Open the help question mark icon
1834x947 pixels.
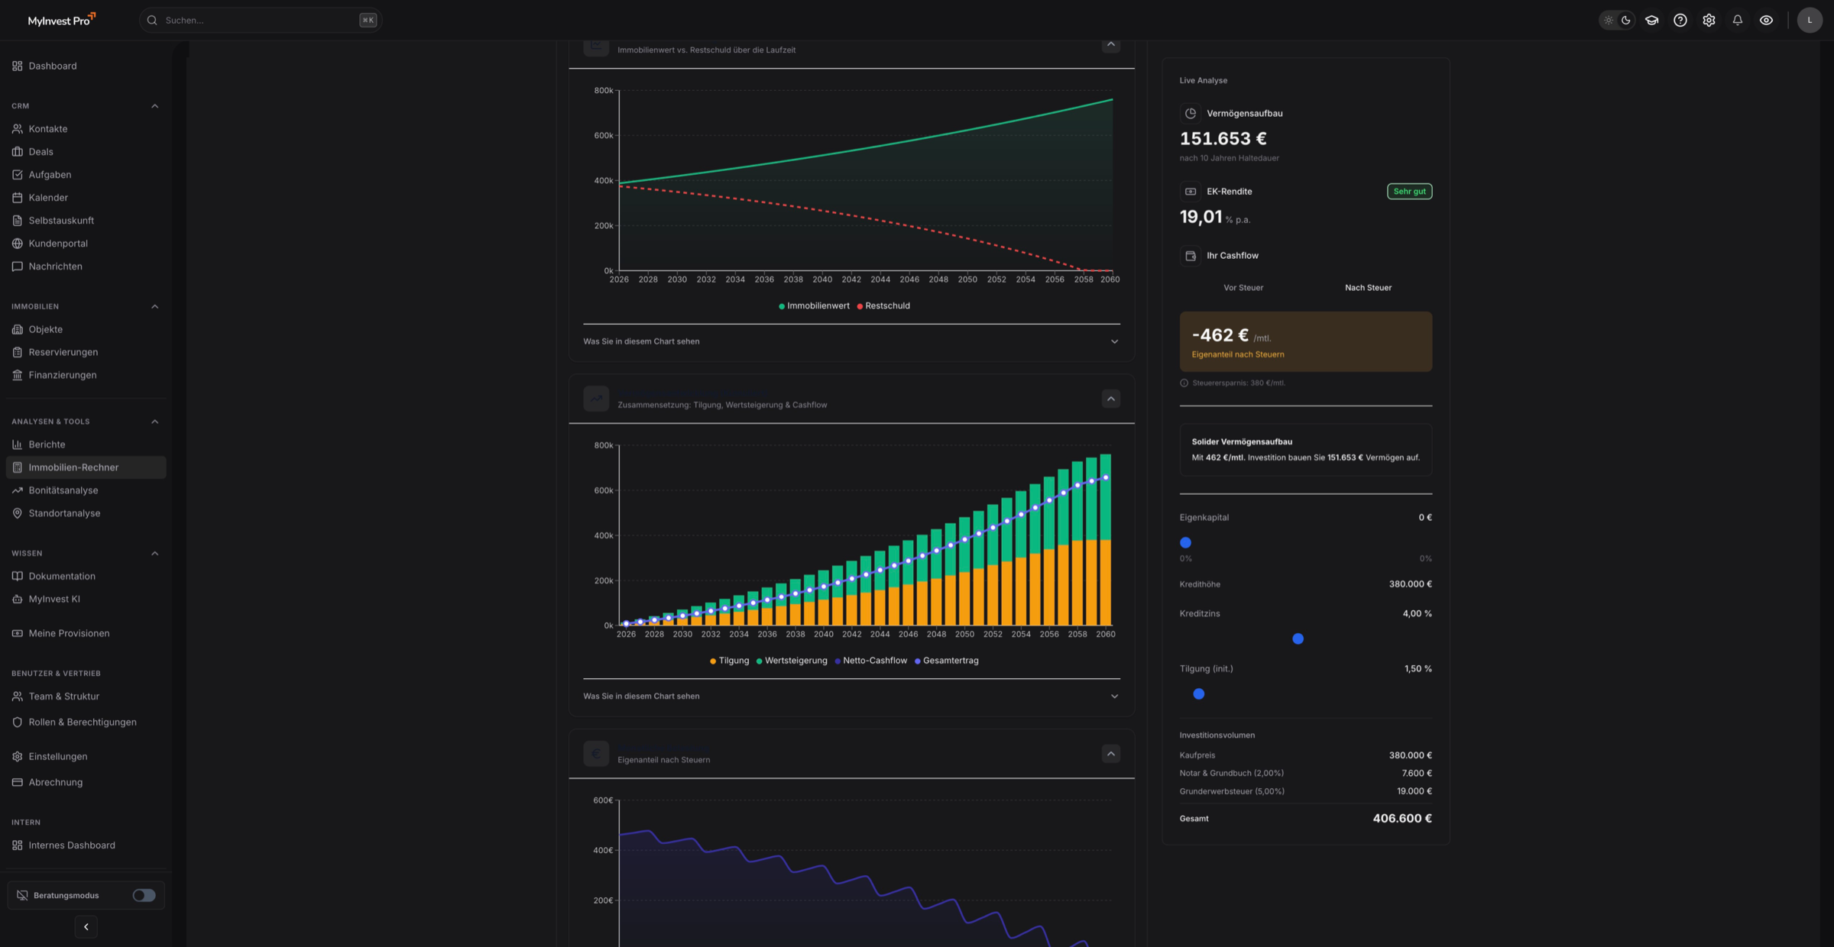click(x=1680, y=21)
